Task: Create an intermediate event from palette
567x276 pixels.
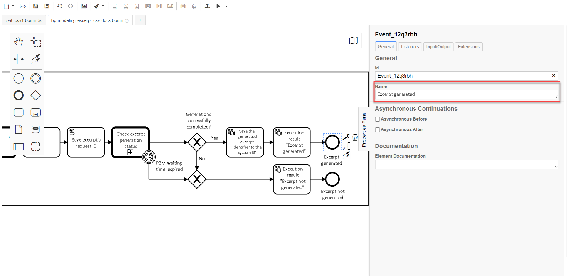Action: [x=36, y=78]
